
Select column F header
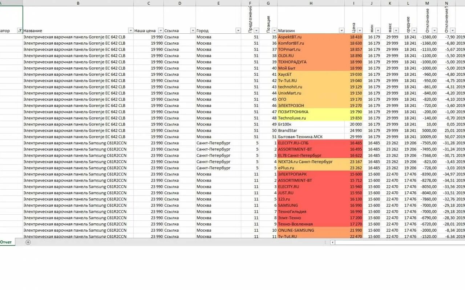250,3
